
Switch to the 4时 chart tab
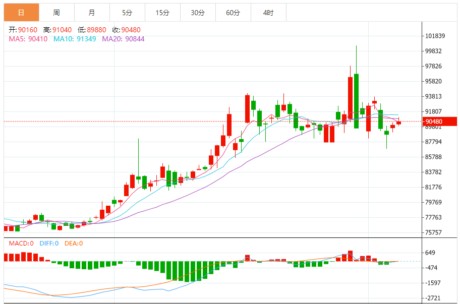tap(268, 13)
